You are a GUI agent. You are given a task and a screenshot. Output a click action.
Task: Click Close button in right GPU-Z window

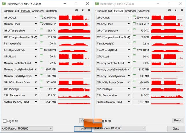176,129
